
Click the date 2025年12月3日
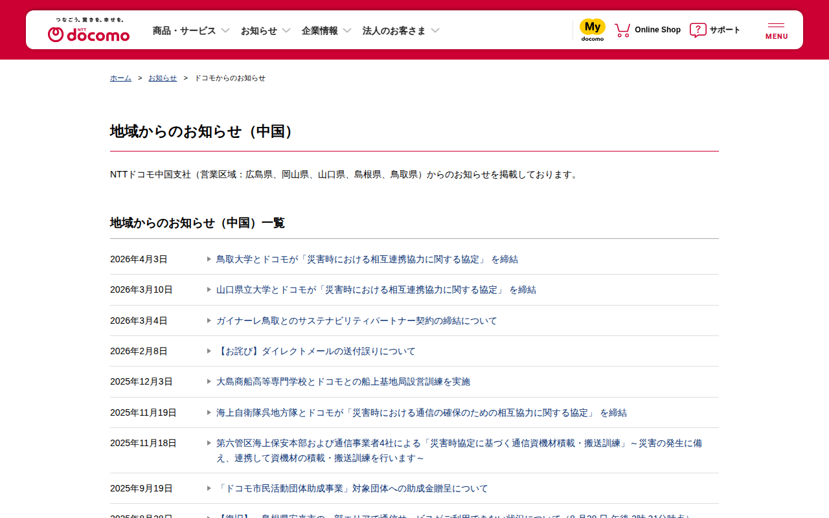(x=141, y=381)
